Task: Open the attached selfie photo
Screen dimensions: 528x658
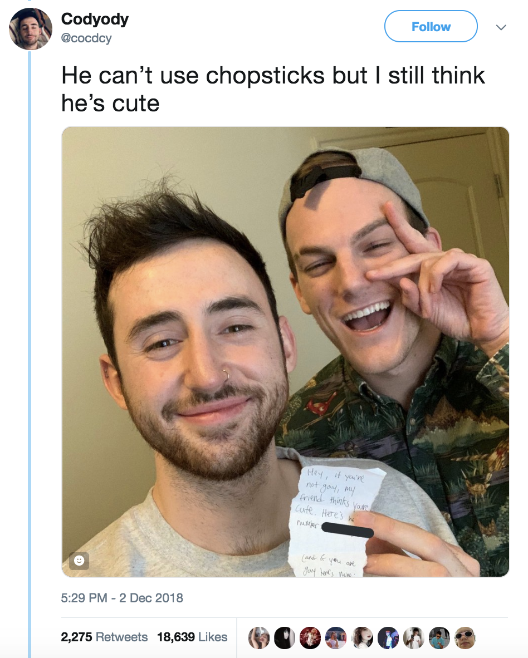Action: point(285,352)
